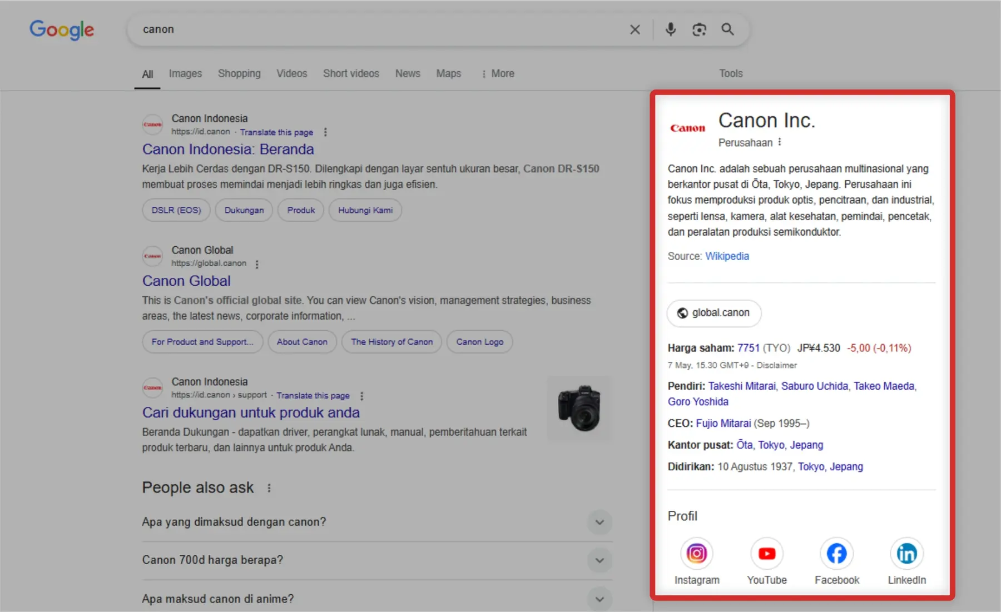
Task: Select the All tab
Action: point(147,74)
